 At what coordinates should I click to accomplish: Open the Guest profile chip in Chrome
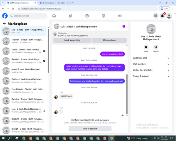[x=164, y=8]
